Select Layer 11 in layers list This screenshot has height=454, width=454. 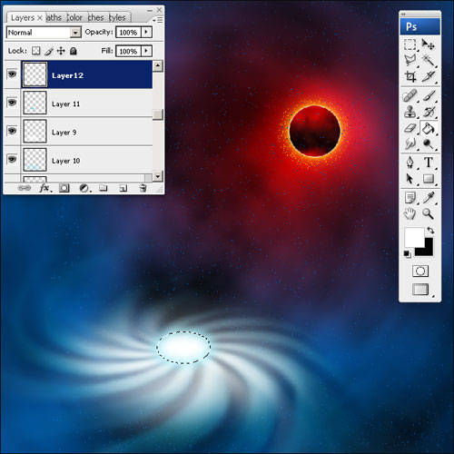tap(86, 103)
